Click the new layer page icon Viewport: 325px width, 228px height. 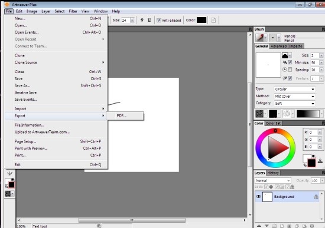coord(282,226)
